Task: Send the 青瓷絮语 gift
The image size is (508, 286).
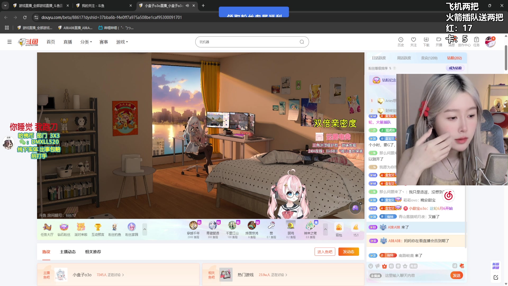Action: click(x=213, y=229)
